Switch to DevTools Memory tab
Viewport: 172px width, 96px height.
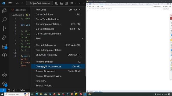128,4
